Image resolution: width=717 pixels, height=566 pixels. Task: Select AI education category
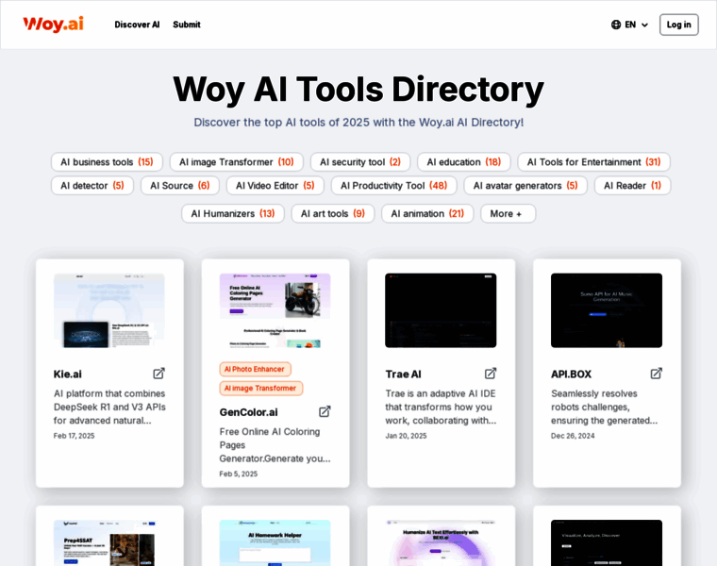click(463, 162)
